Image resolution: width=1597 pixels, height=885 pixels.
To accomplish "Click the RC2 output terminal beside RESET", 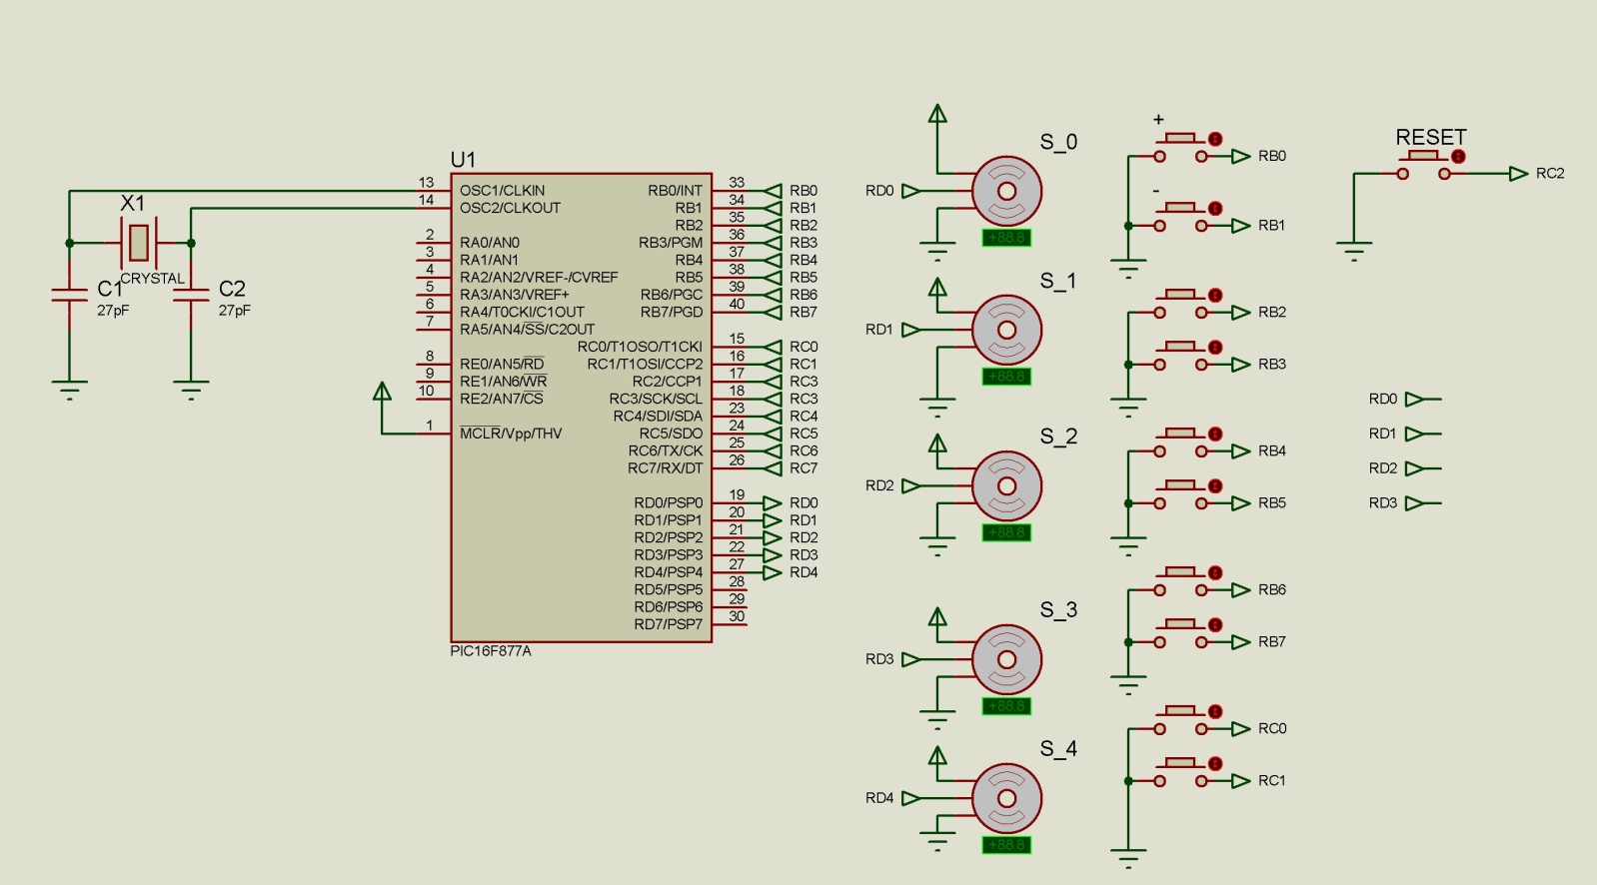I will (x=1519, y=174).
